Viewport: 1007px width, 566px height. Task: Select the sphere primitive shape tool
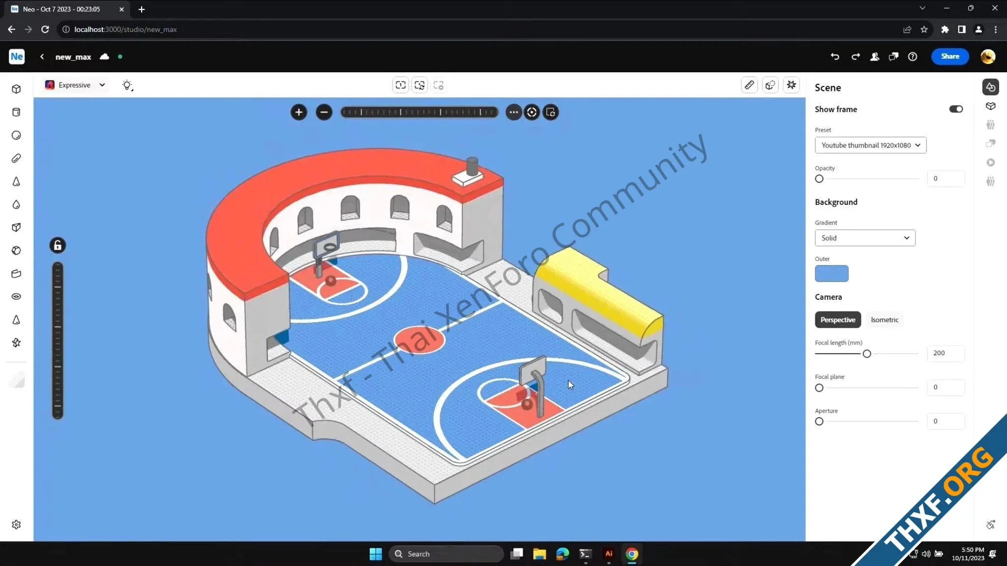16,135
